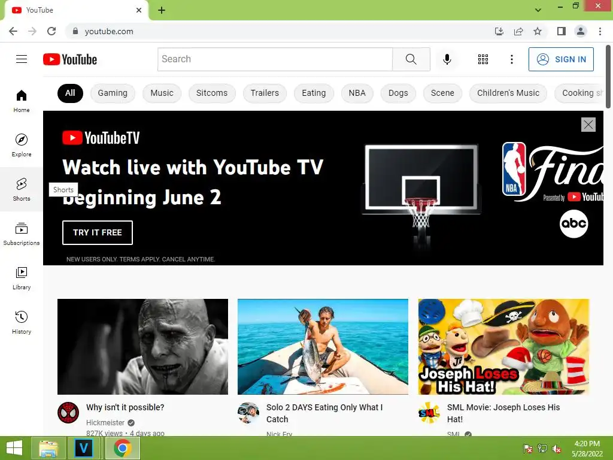Screen dimensions: 613x460
Task: Open the fishing boat video thumbnail
Action: (323, 347)
